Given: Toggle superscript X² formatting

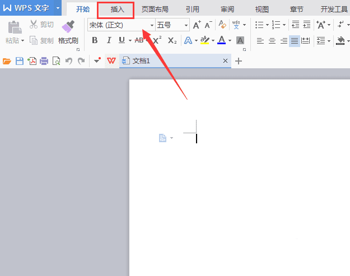Looking at the screenshot, I should [157, 40].
